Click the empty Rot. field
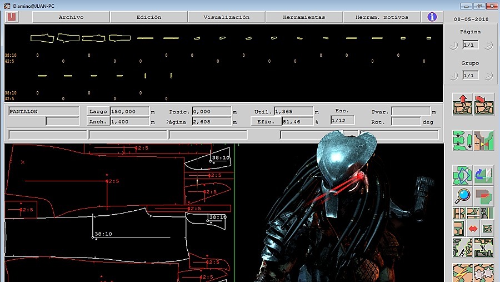500x282 pixels. tap(406, 122)
